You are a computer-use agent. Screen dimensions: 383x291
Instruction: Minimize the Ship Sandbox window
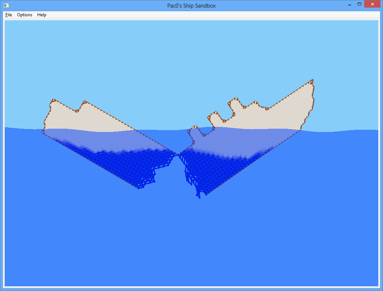pyautogui.click(x=350, y=4)
